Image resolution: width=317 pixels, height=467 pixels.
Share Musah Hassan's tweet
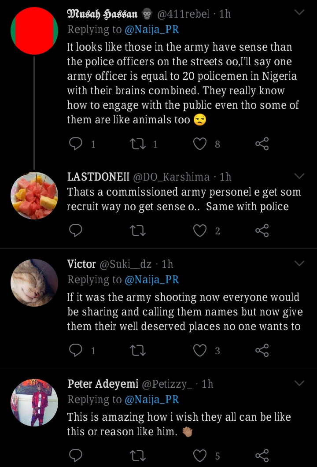262,144
